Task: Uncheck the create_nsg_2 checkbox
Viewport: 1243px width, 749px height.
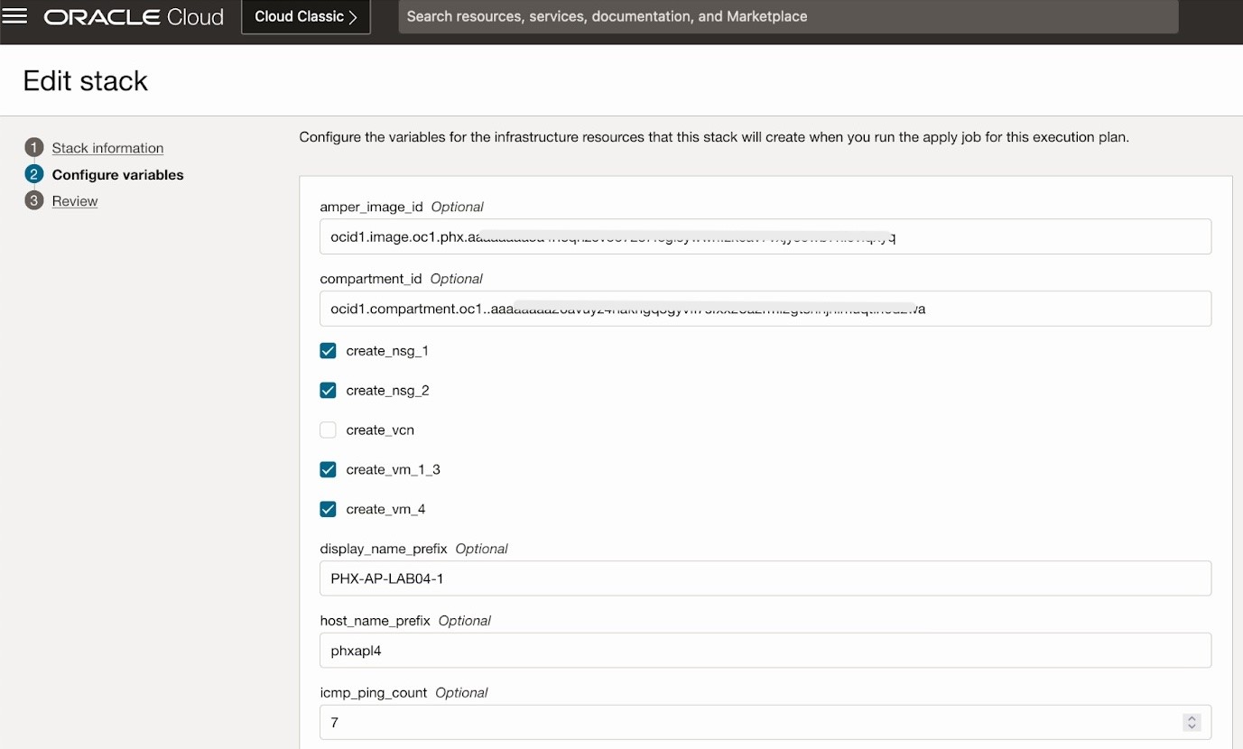Action: [328, 391]
